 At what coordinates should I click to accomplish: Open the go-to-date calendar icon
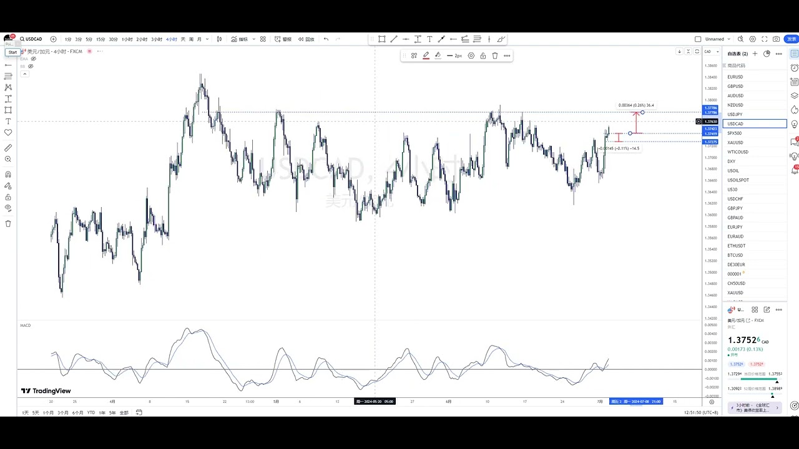click(139, 412)
